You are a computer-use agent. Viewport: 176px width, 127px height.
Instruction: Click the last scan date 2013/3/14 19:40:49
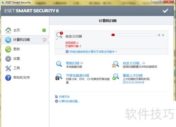(x=133, y=82)
